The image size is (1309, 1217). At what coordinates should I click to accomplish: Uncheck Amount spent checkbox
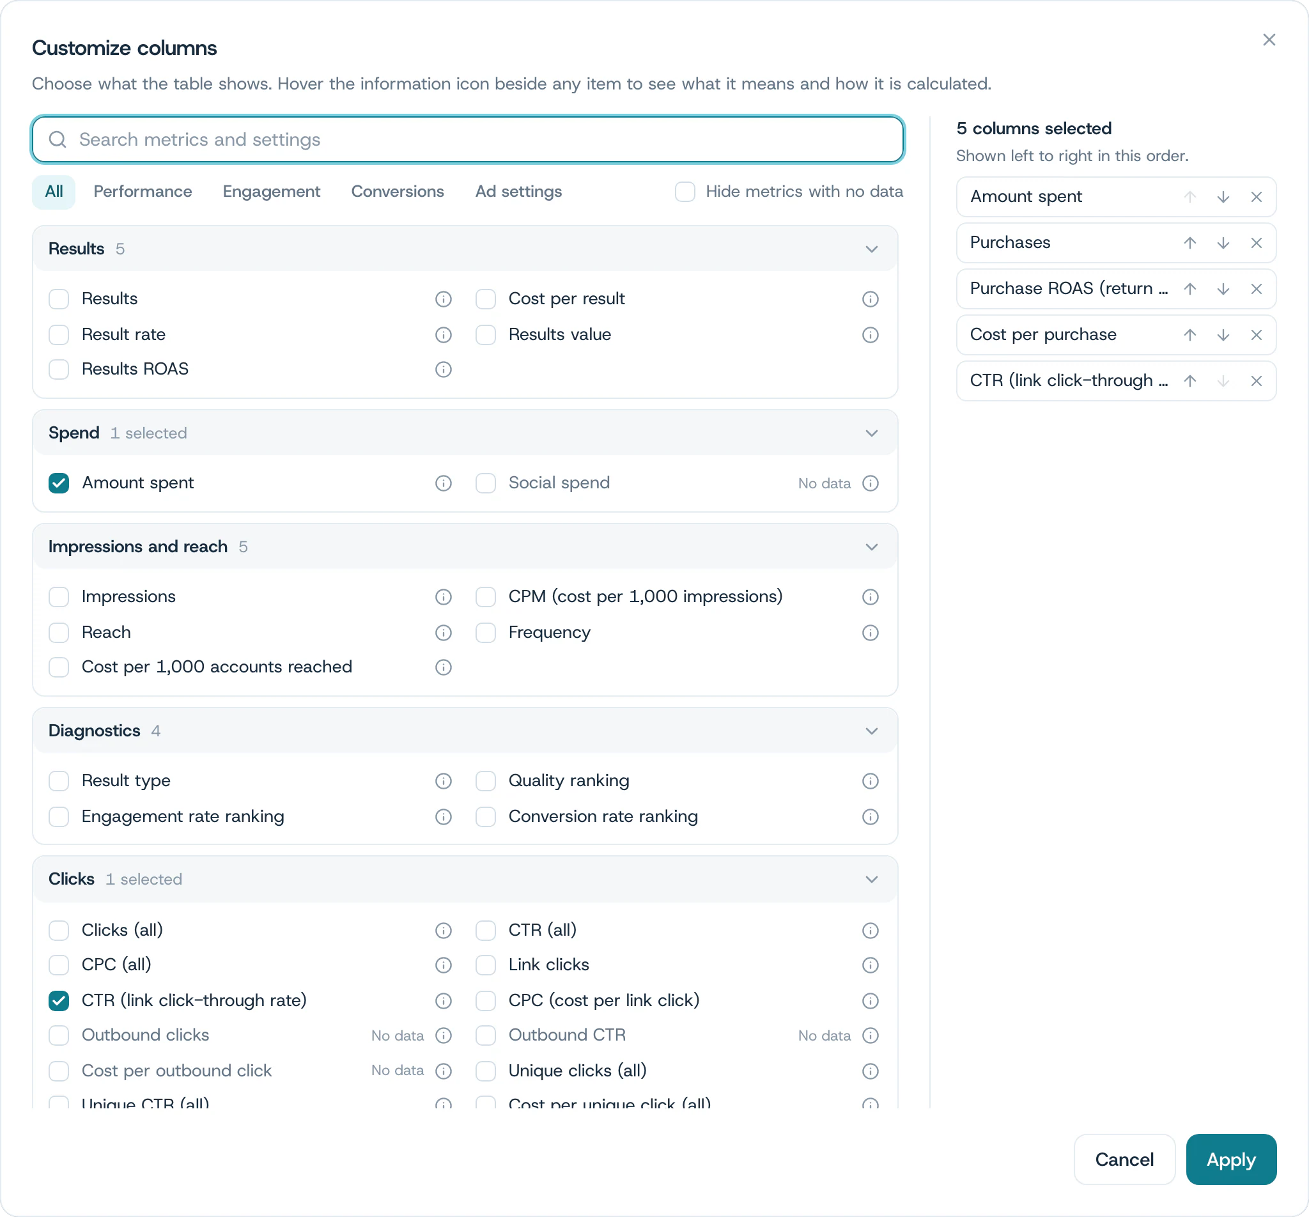click(x=59, y=483)
